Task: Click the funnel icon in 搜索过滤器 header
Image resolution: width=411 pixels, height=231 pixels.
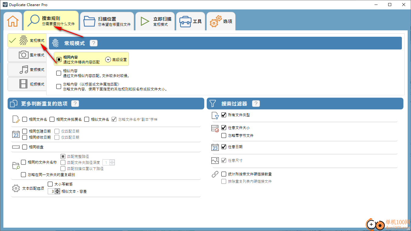Action: pos(212,104)
